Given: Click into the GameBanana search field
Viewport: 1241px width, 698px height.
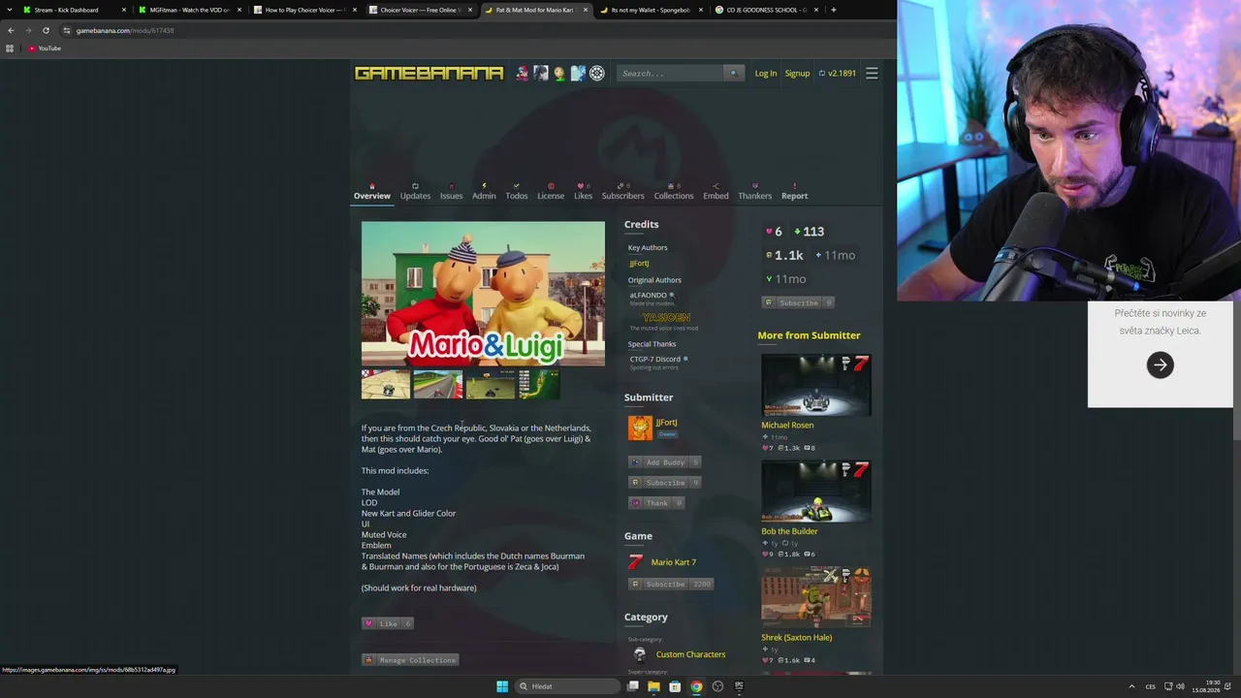Looking at the screenshot, I should (670, 73).
